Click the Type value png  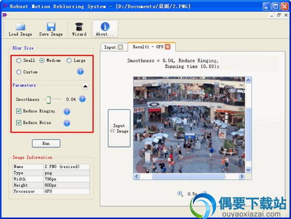pos(48,173)
